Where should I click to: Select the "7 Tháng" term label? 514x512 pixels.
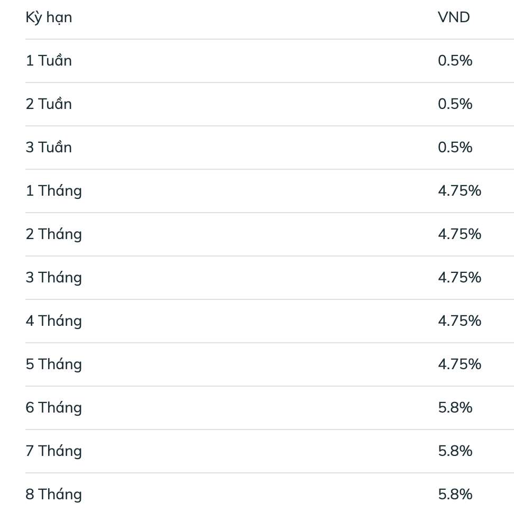click(54, 451)
